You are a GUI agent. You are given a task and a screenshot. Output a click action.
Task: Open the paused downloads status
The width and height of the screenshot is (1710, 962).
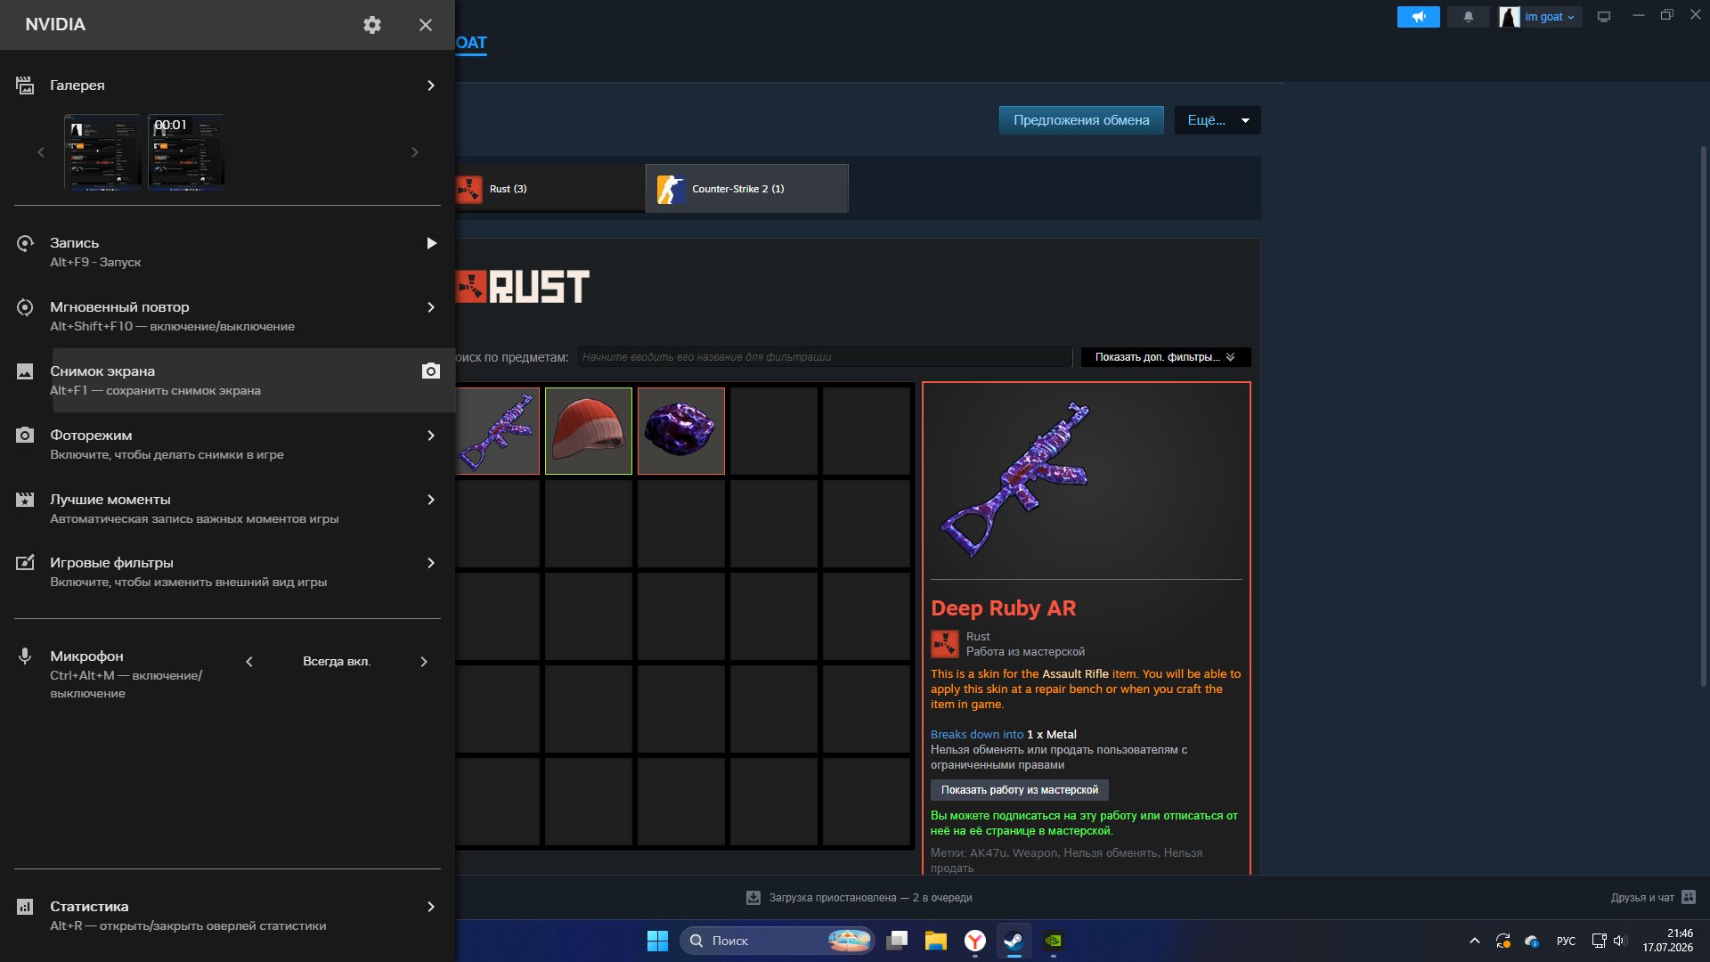click(859, 898)
